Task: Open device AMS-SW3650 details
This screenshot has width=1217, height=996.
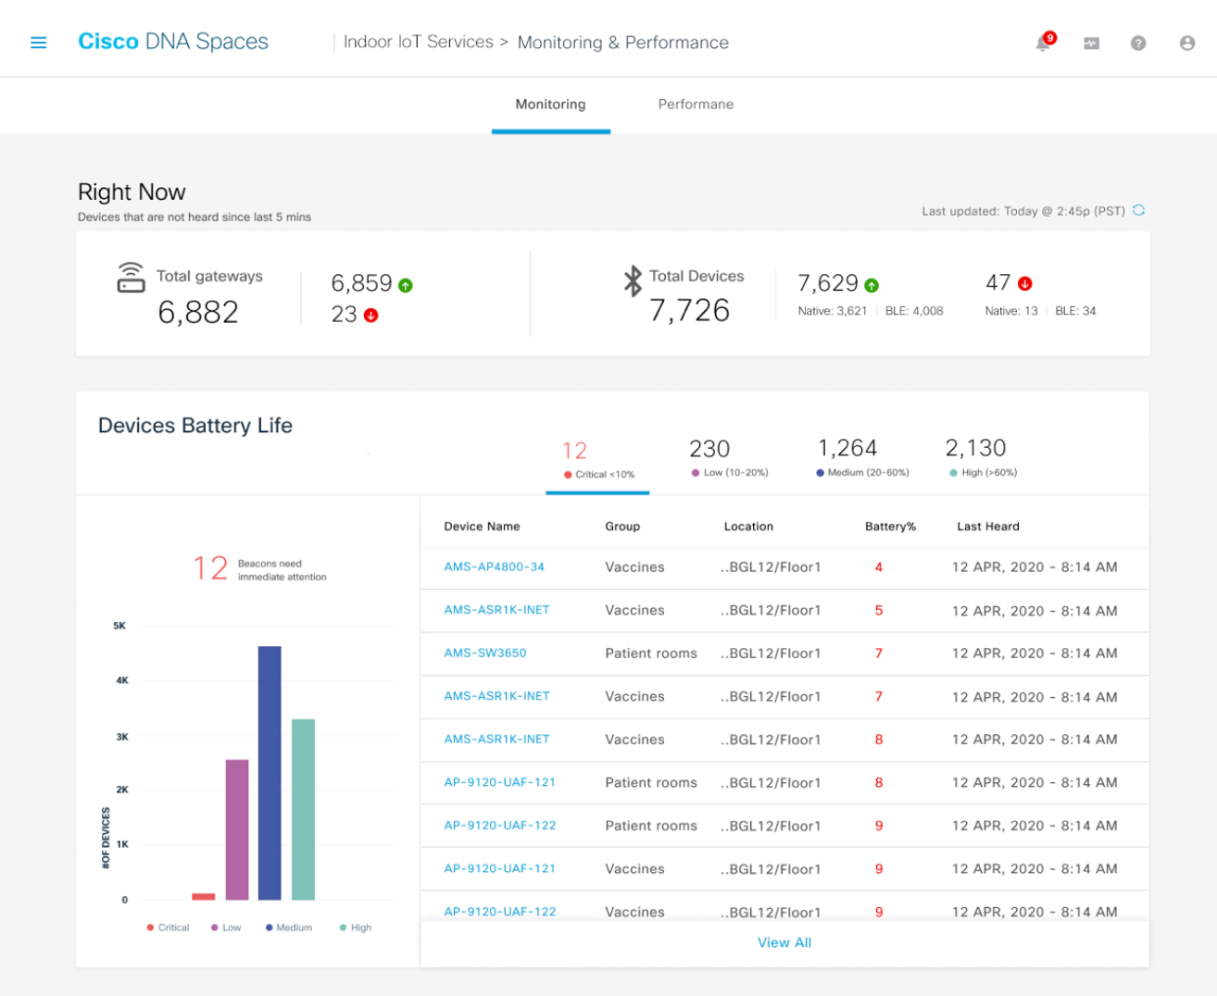Action: pos(484,653)
